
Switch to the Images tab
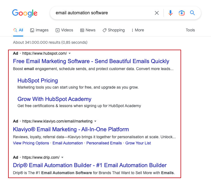39,30
